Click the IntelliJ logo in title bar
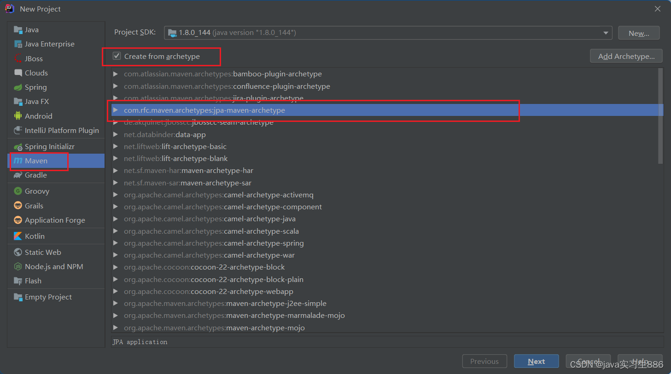 tap(9, 9)
